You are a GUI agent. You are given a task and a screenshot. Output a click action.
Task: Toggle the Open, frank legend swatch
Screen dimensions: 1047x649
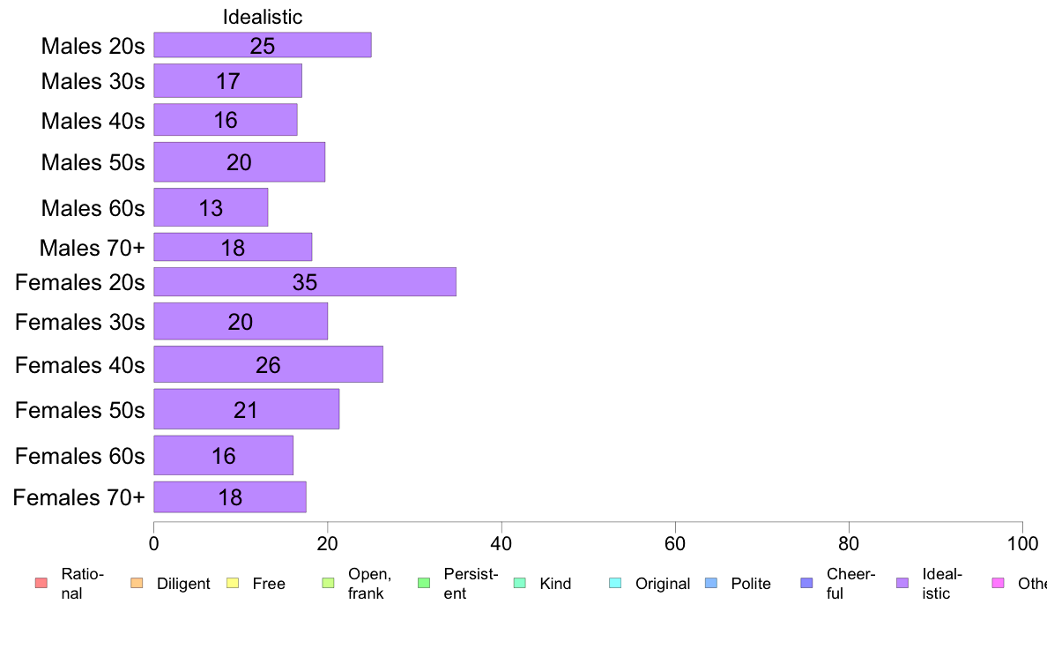[x=328, y=584]
